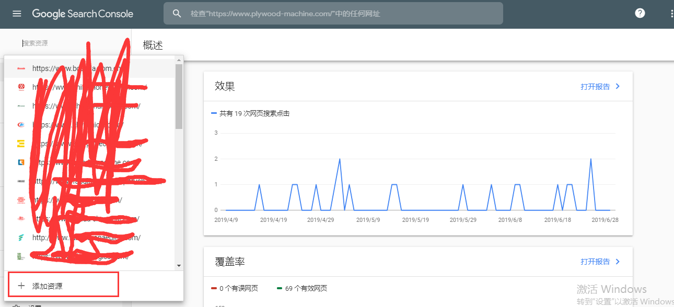Click the Google Search Console logo
This screenshot has width=674, height=307.
83,13
